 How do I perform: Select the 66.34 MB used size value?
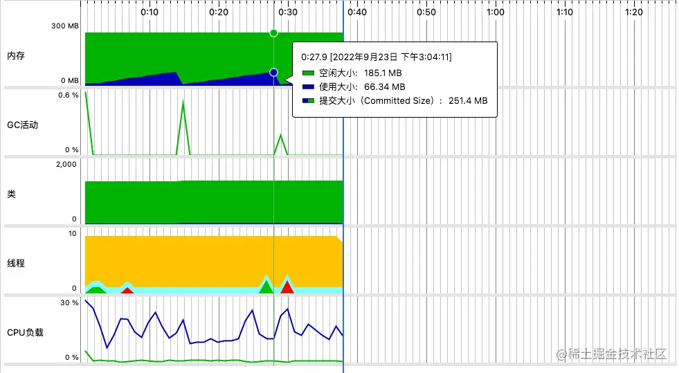[385, 87]
